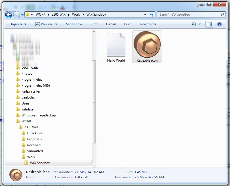Screen dimensions: 230x186
Task: Expand the address bar history dropdown
Action: (145, 14)
